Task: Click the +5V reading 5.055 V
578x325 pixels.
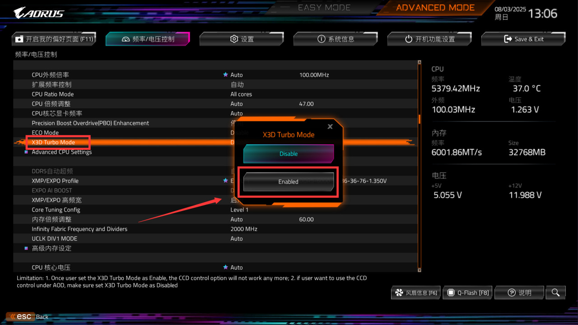Action: point(448,195)
